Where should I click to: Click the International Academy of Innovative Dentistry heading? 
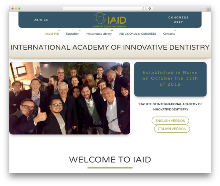click(x=110, y=47)
